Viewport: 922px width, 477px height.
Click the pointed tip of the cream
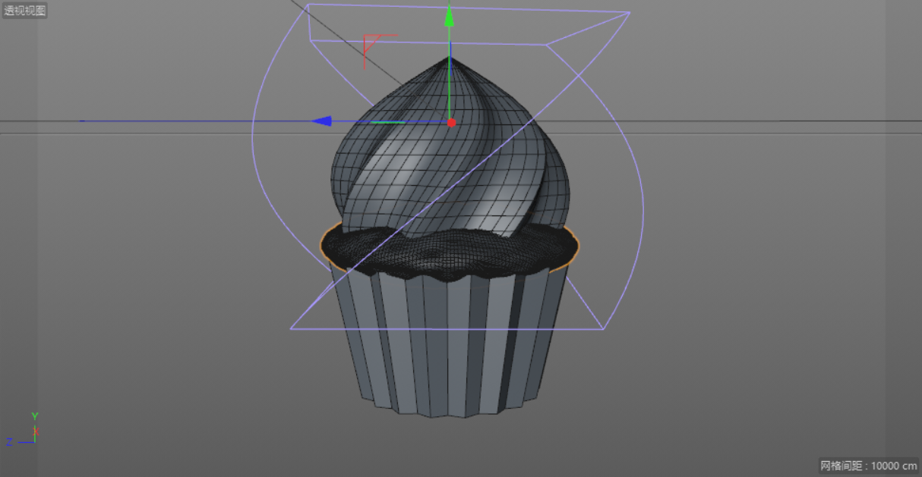pos(450,61)
